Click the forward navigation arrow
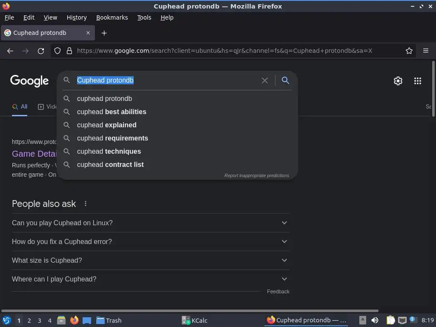The image size is (436, 327). pos(25,51)
